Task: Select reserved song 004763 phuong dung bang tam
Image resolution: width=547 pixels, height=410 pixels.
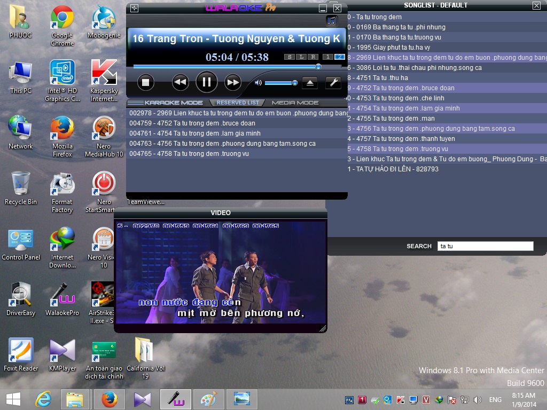Action: coord(237,143)
